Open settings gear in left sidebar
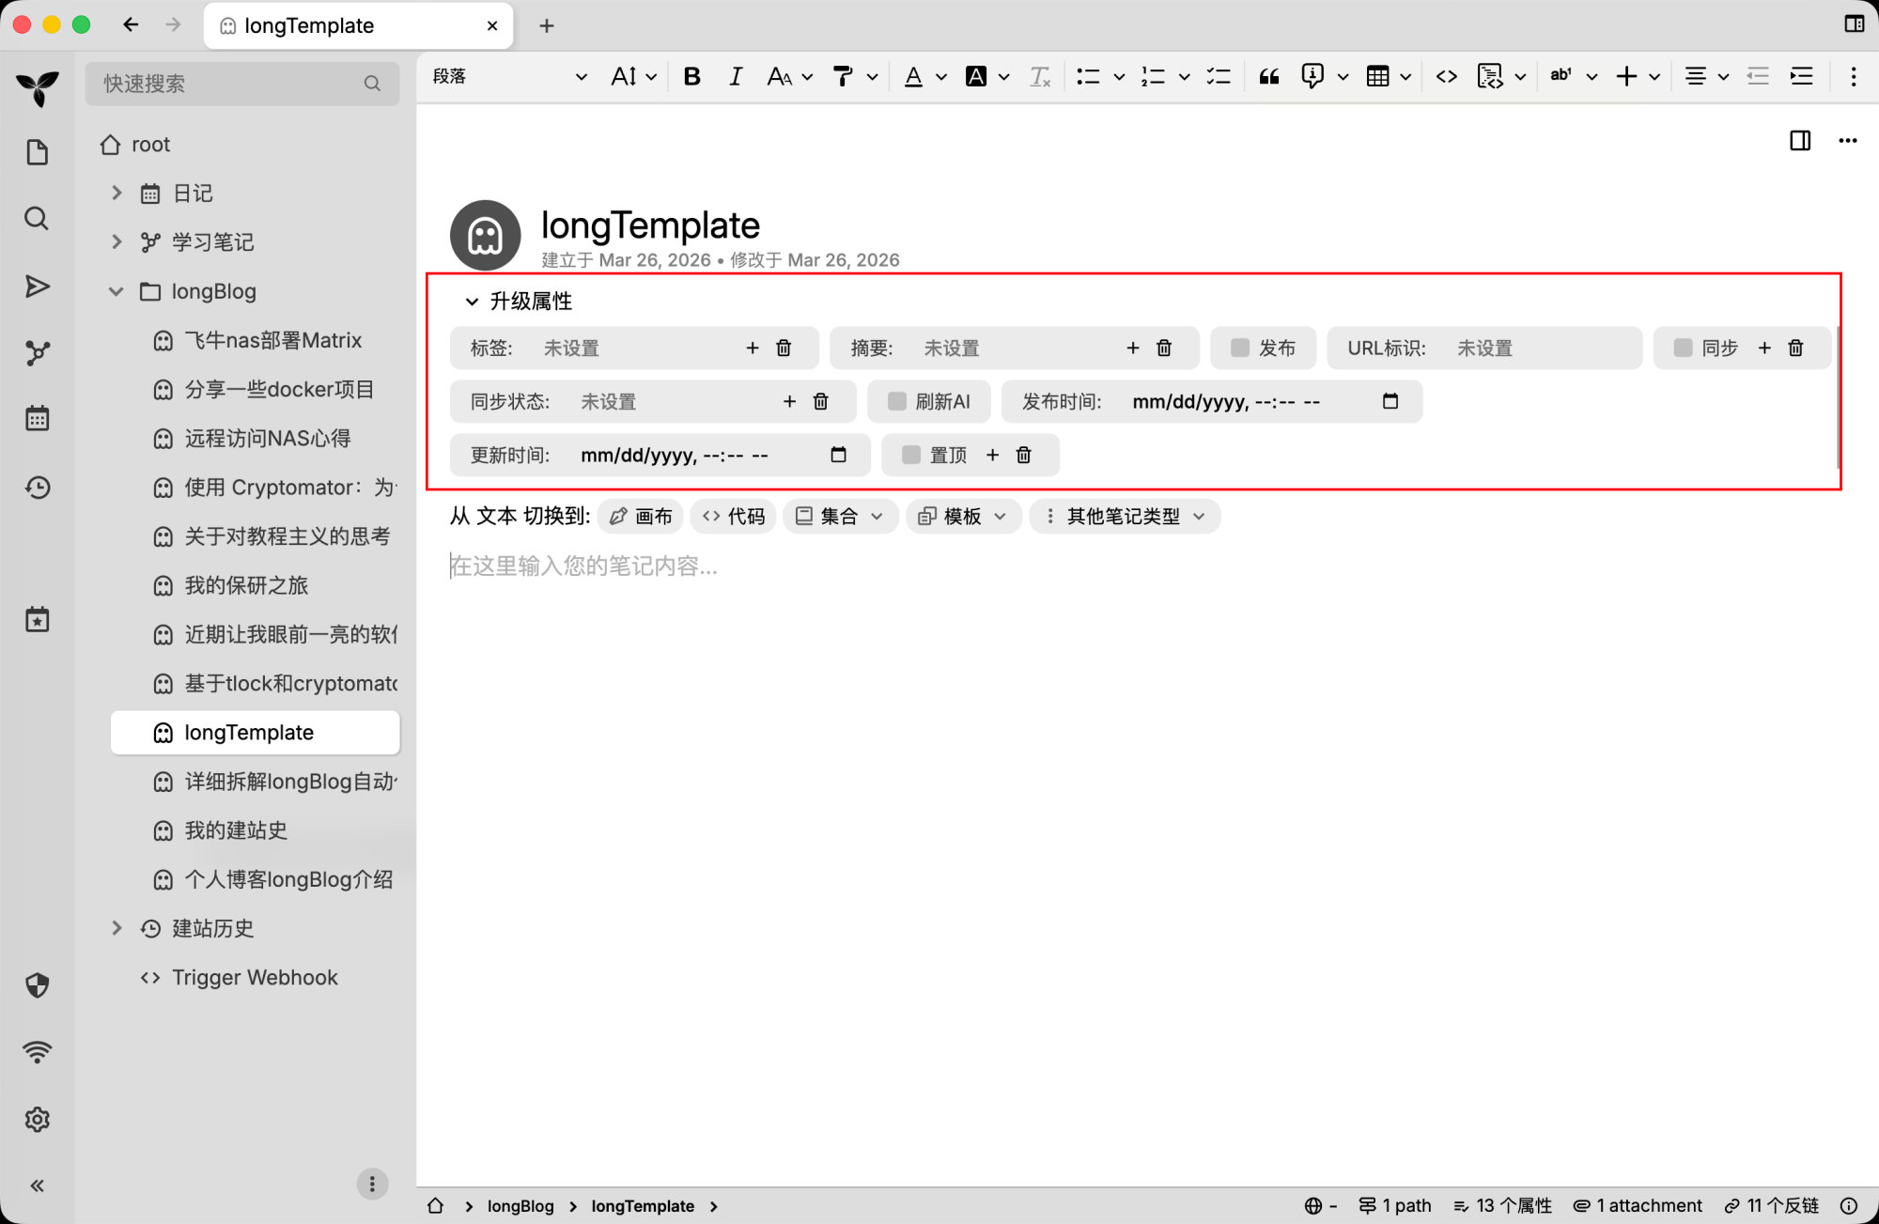1879x1224 pixels. 38,1119
